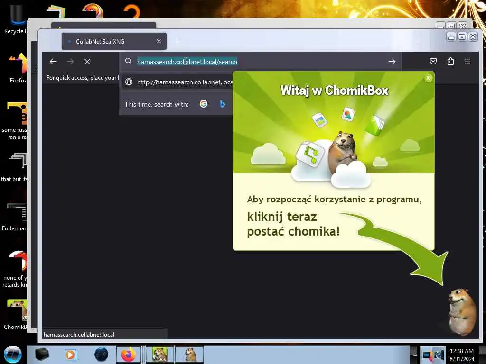Open Firefox hamburger application menu

click(467, 61)
